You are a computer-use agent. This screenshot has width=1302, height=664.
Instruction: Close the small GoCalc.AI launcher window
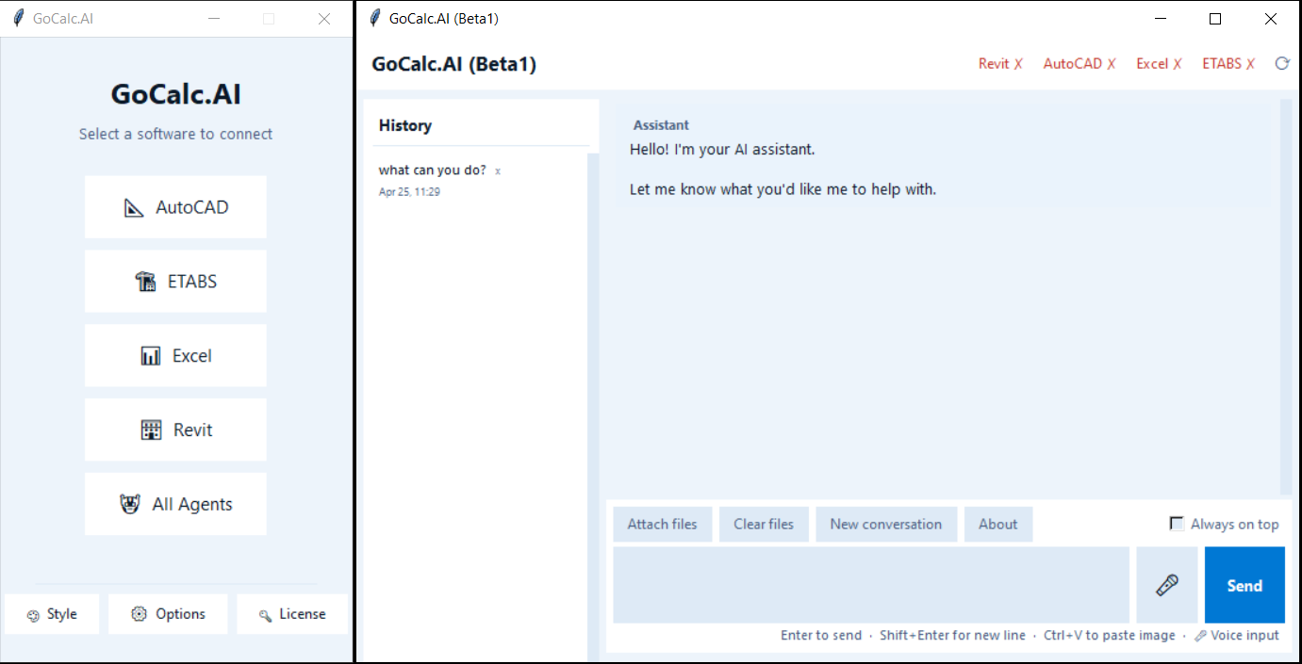[x=324, y=19]
